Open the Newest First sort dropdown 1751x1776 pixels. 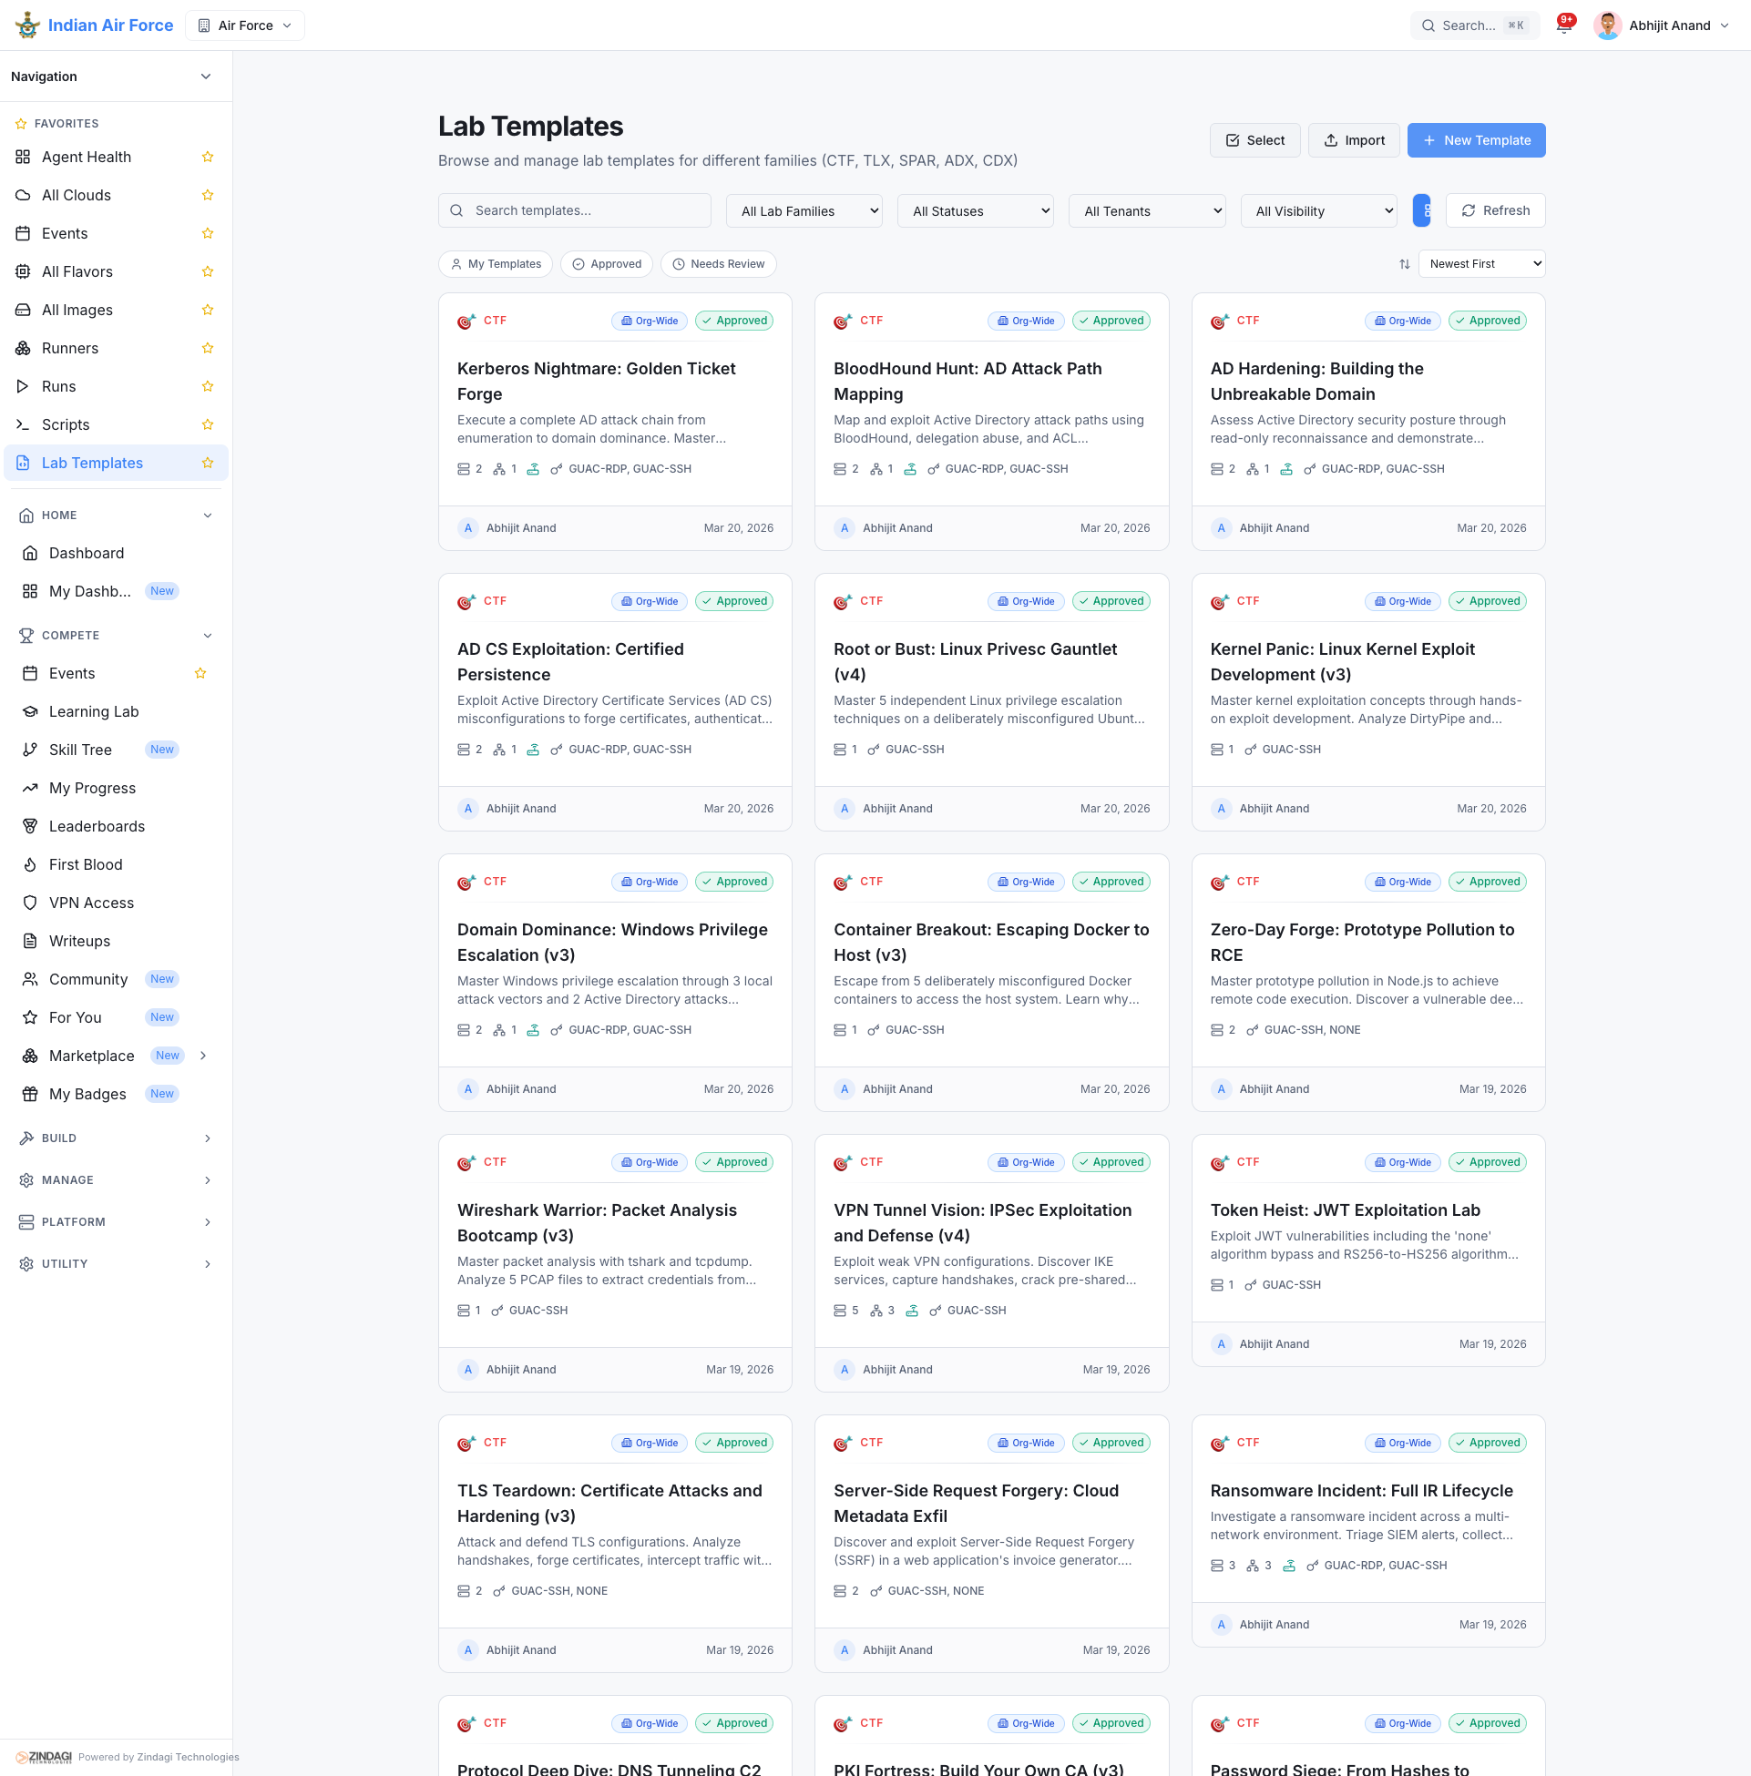pyautogui.click(x=1480, y=264)
